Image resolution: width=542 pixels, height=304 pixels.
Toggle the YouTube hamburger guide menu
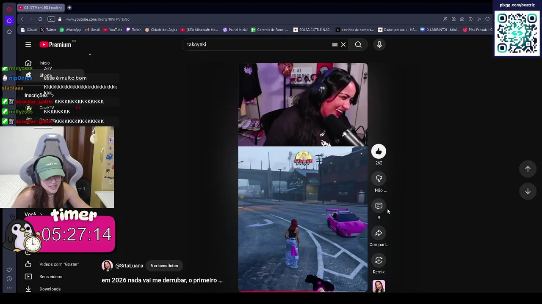tap(28, 44)
